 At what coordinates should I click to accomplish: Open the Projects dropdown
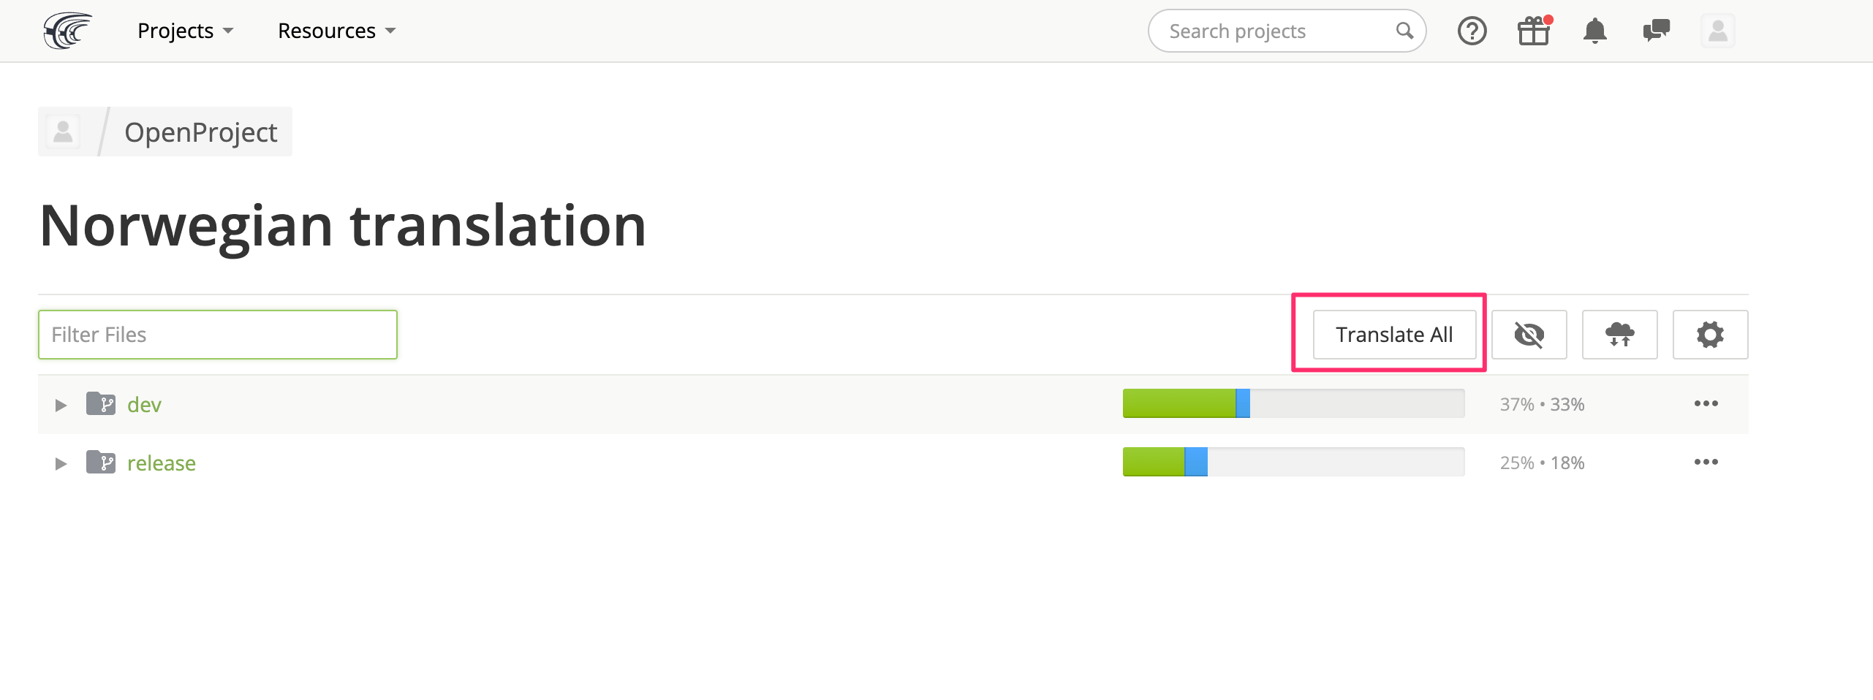185,31
